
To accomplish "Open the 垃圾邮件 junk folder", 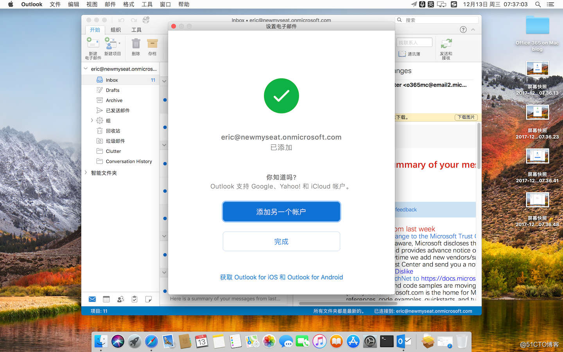I will point(120,141).
